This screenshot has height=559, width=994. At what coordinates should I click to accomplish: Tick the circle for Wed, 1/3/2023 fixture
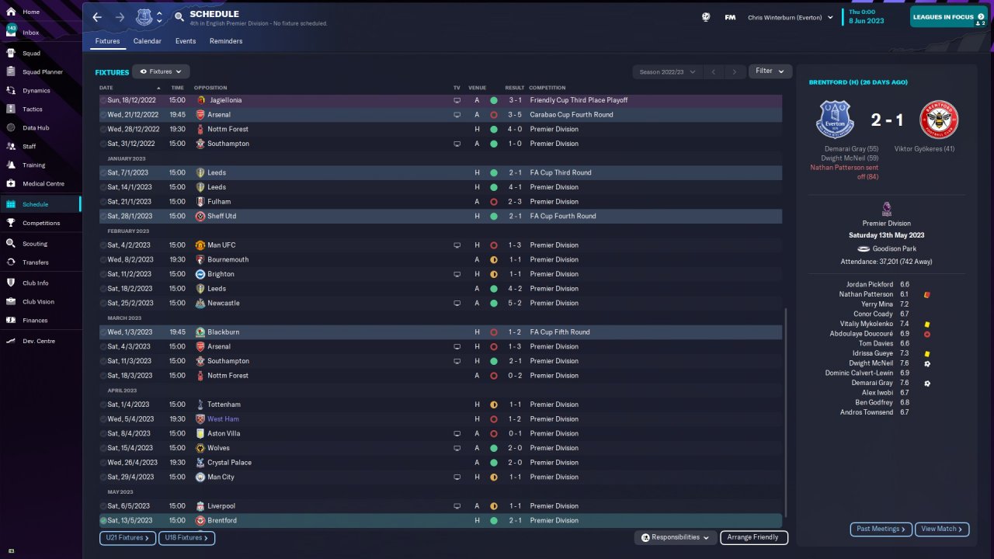tap(103, 332)
